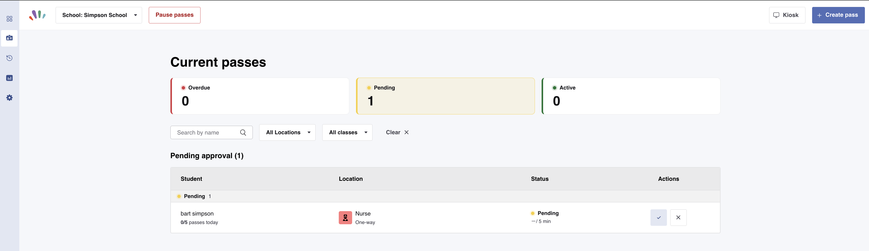
Task: Open the All Locations filter dropdown
Action: [x=288, y=132]
